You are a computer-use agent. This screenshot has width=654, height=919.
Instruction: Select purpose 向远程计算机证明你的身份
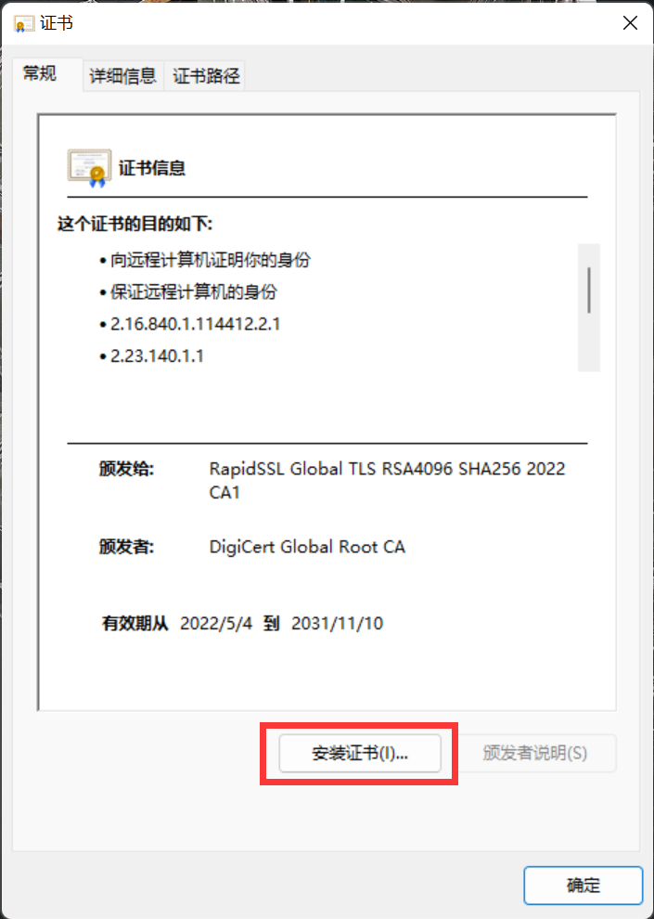pyautogui.click(x=211, y=260)
